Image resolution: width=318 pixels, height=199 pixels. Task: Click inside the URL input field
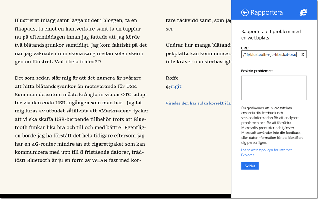coord(269,55)
